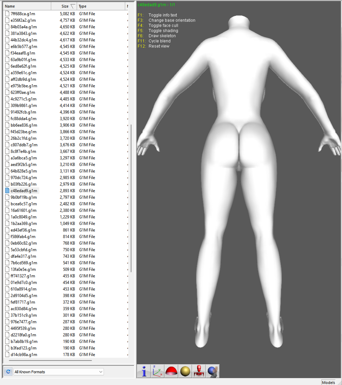Select file 5a53cbfd.g1m
The width and height of the screenshot is (342, 385).
[23, 250]
